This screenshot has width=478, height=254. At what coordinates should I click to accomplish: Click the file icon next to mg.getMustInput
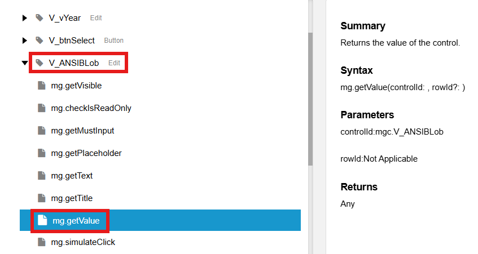[x=42, y=131]
